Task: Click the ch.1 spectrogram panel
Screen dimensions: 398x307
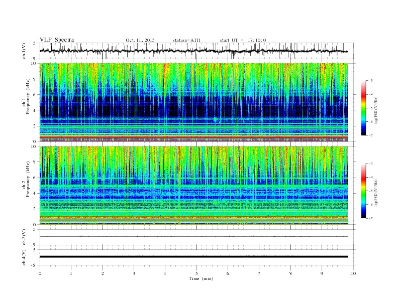Action: 193,102
